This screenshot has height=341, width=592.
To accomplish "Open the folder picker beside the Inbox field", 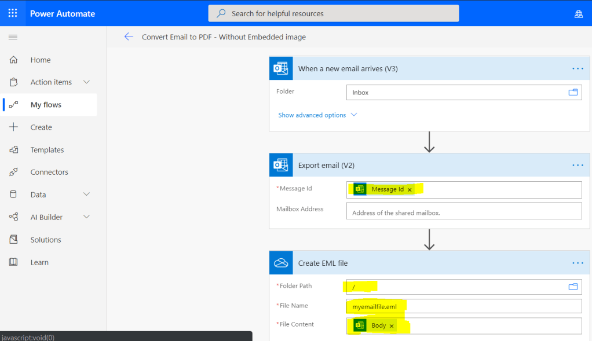I will pos(573,92).
